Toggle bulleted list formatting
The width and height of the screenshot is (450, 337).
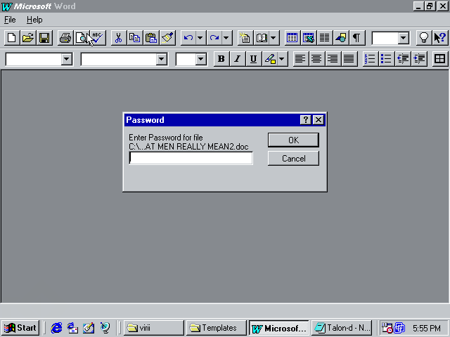(x=386, y=59)
